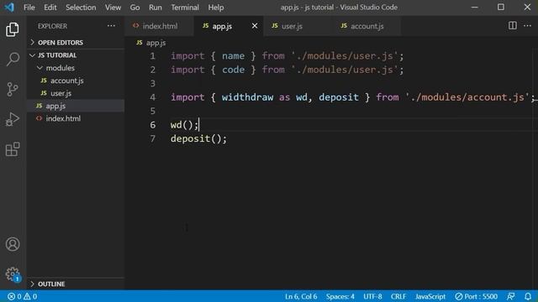Open editor More Actions ellipsis
The width and height of the screenshot is (538, 302).
coord(527,26)
